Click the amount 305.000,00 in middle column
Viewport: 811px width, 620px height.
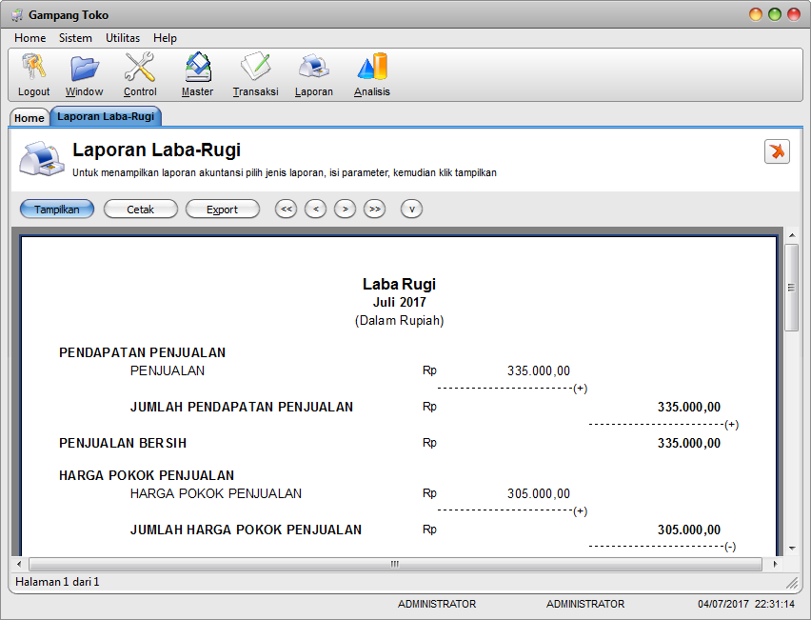click(539, 493)
